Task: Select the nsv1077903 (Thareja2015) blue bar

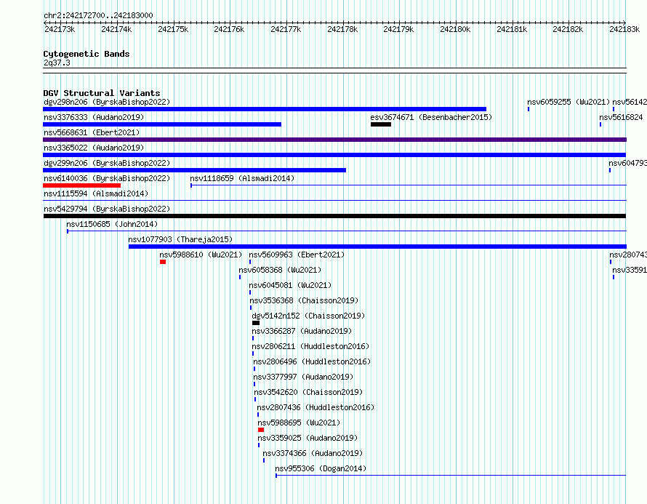Action: [377, 247]
